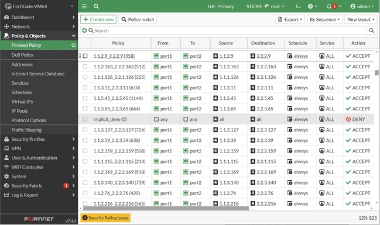Check the implicit_deny (0) policy checkbox
Image resolution: width=380 pixels, height=225 pixels.
pyautogui.click(x=85, y=119)
